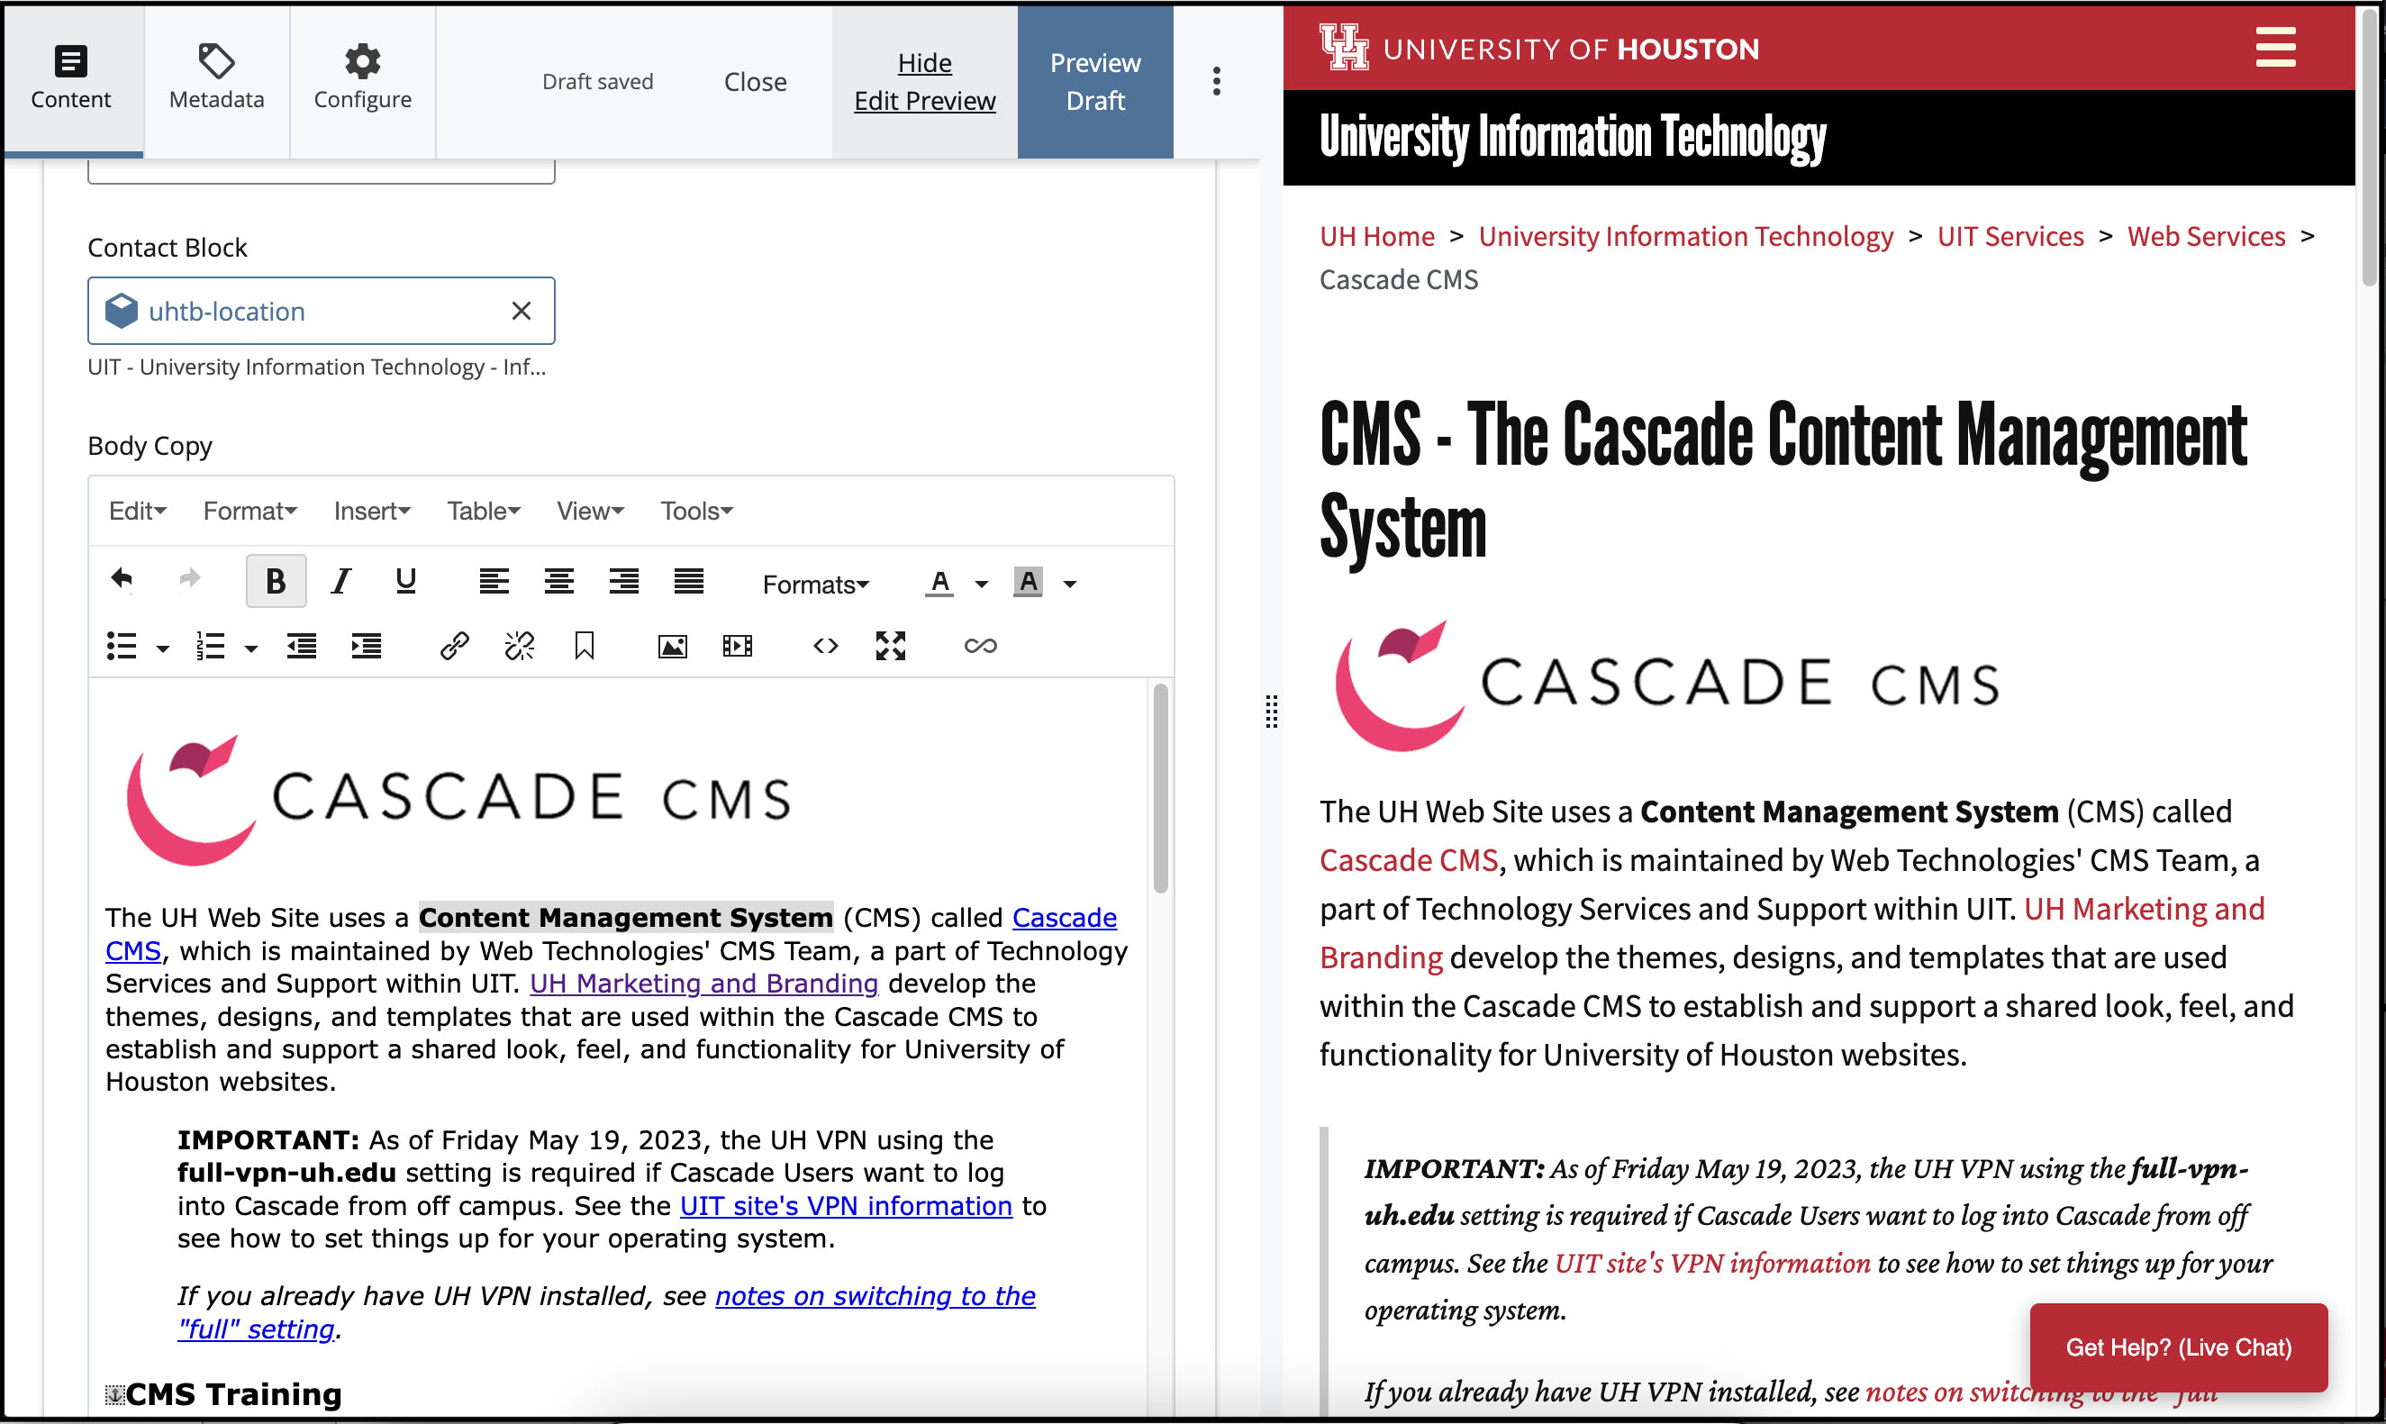Click the CMS Training anchor icon
This screenshot has width=2386, height=1424.
point(114,1394)
